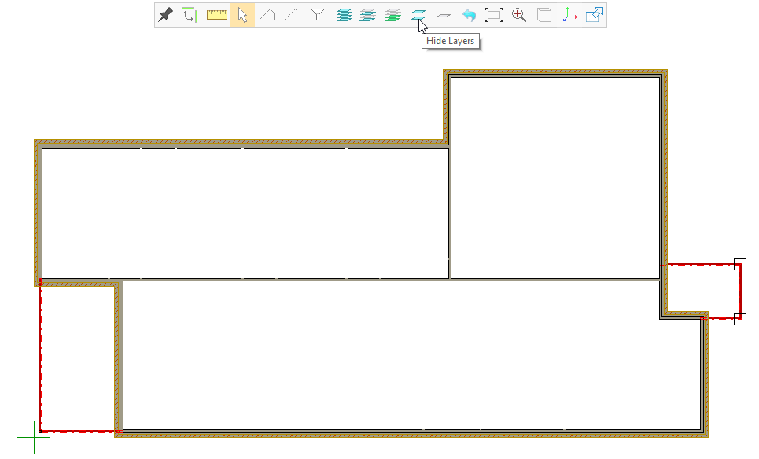The height and width of the screenshot is (459, 759).
Task: Click the 3D box view icon
Action: tap(544, 15)
